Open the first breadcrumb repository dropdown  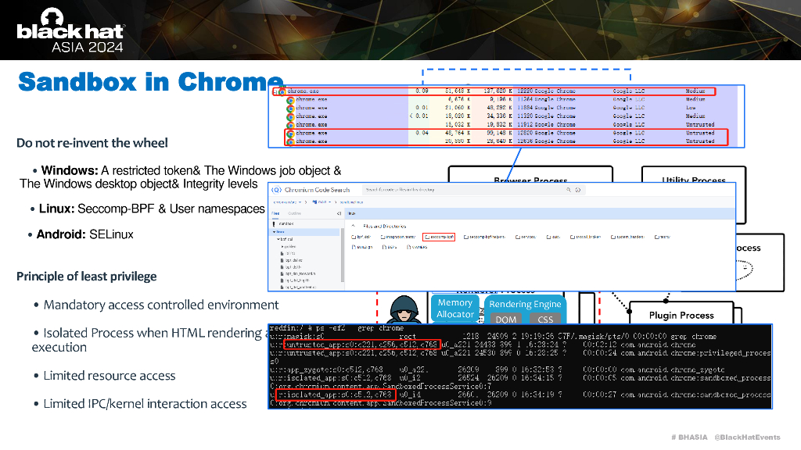coord(288,202)
